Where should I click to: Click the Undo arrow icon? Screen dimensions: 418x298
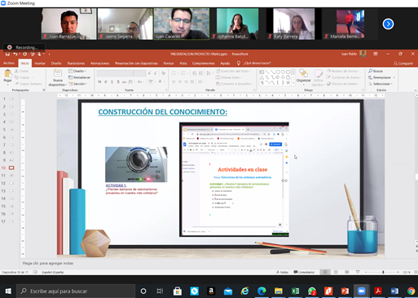pos(15,54)
